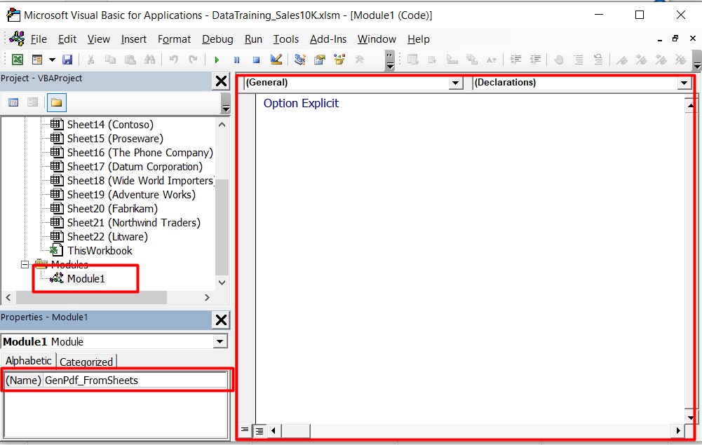
Task: Open Project Explorer toolbar icon
Action: coord(300,60)
